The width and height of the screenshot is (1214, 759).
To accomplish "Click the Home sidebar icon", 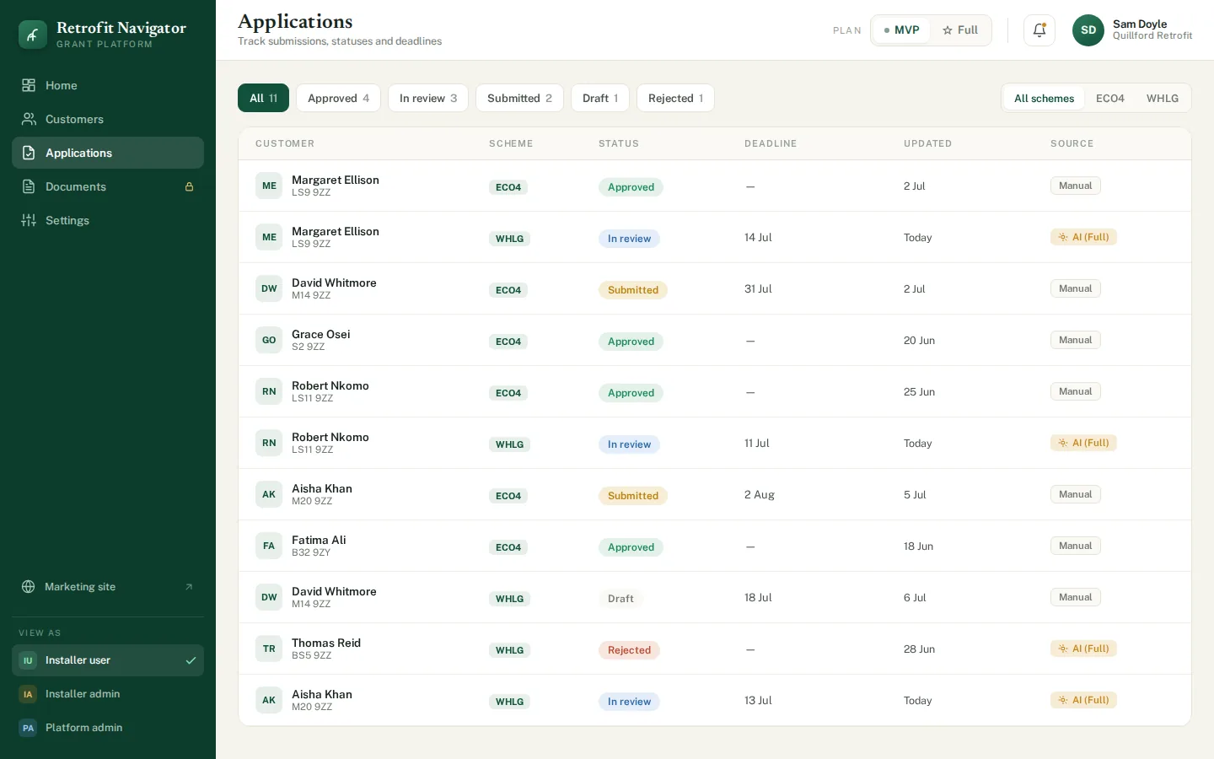I will pos(29,85).
